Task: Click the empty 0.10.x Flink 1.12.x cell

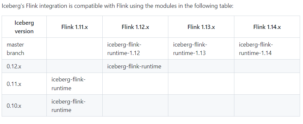Action: [135, 105]
